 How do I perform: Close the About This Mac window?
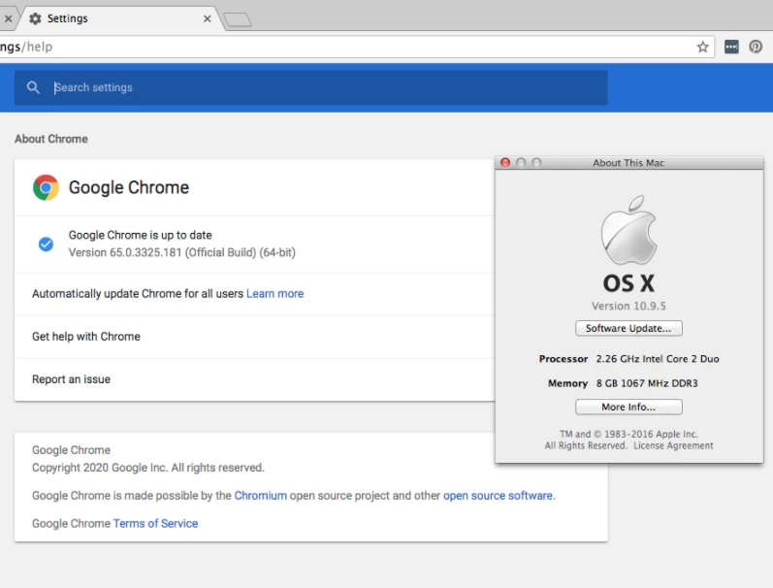pyautogui.click(x=505, y=163)
